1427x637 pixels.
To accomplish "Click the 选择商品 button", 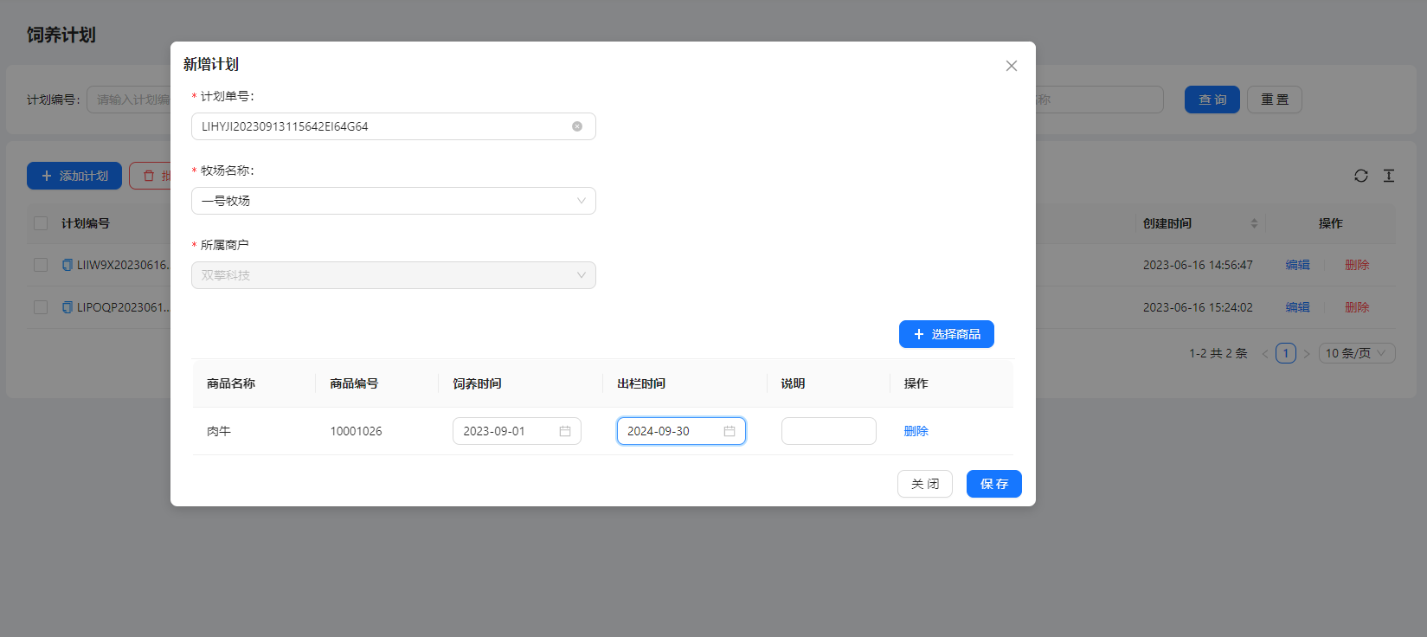I will coord(946,334).
